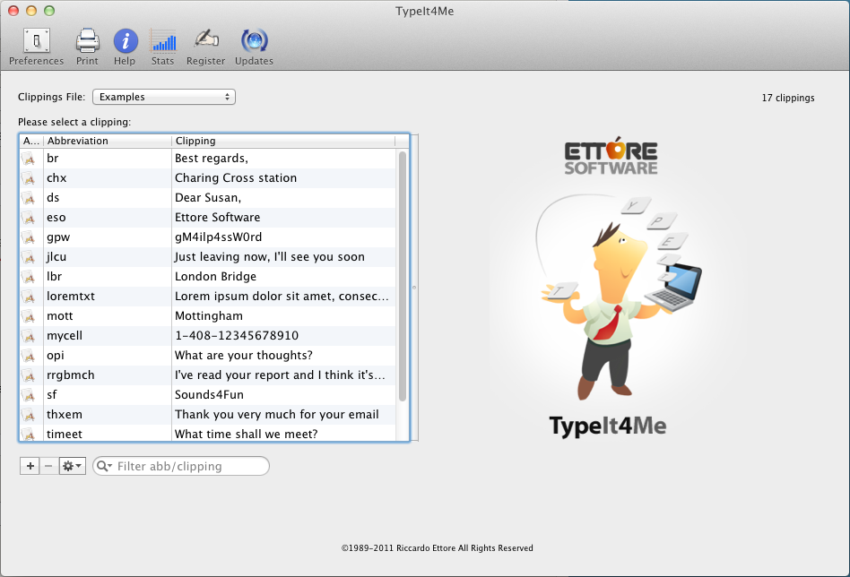Viewport: 850px width, 577px height.
Task: Click the 'Charing Cross station' clipping
Action: [236, 177]
